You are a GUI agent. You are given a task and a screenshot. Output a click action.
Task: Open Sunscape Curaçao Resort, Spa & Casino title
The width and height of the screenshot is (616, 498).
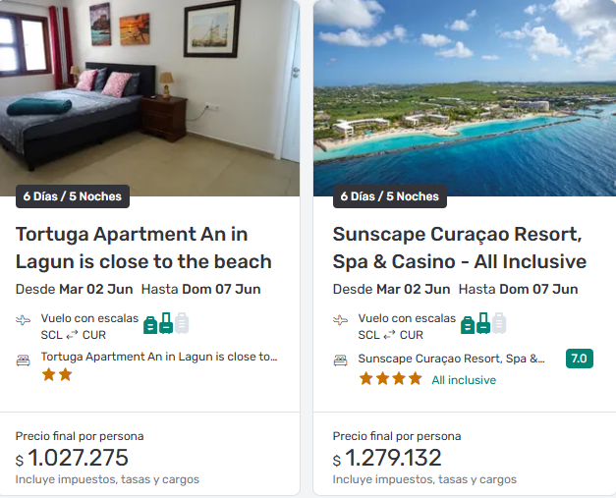pos(459,248)
